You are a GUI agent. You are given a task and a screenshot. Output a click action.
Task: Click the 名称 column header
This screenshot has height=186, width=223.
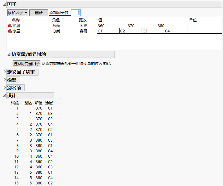(16, 20)
